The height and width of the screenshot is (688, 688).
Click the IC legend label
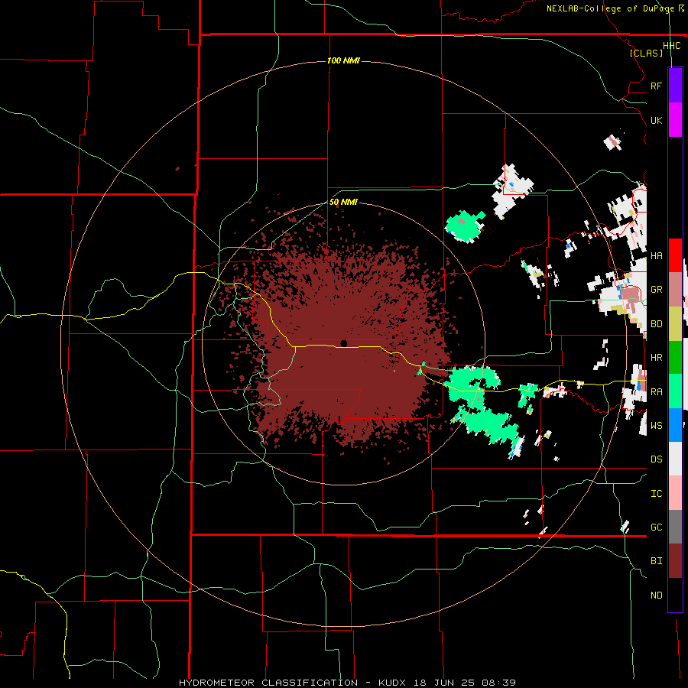656,494
